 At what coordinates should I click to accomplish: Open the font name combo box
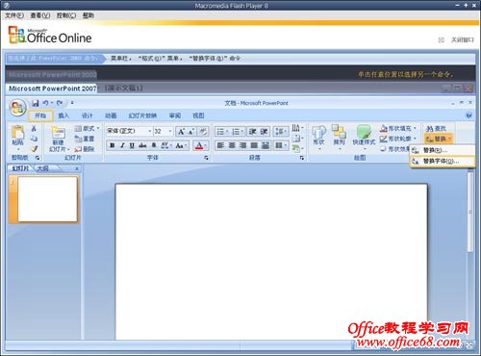[x=130, y=131]
